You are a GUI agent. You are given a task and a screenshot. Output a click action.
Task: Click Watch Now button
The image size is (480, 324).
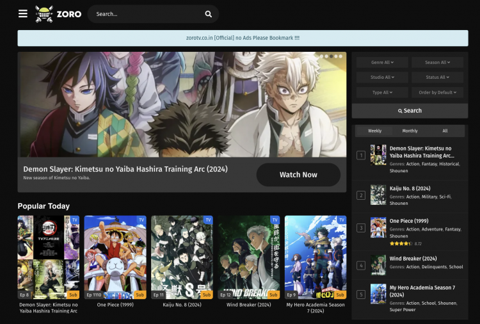(x=298, y=175)
